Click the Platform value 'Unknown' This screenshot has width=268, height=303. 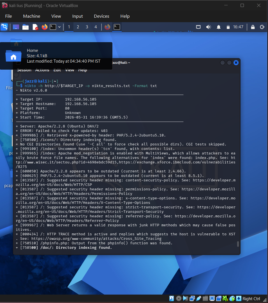(x=73, y=113)
